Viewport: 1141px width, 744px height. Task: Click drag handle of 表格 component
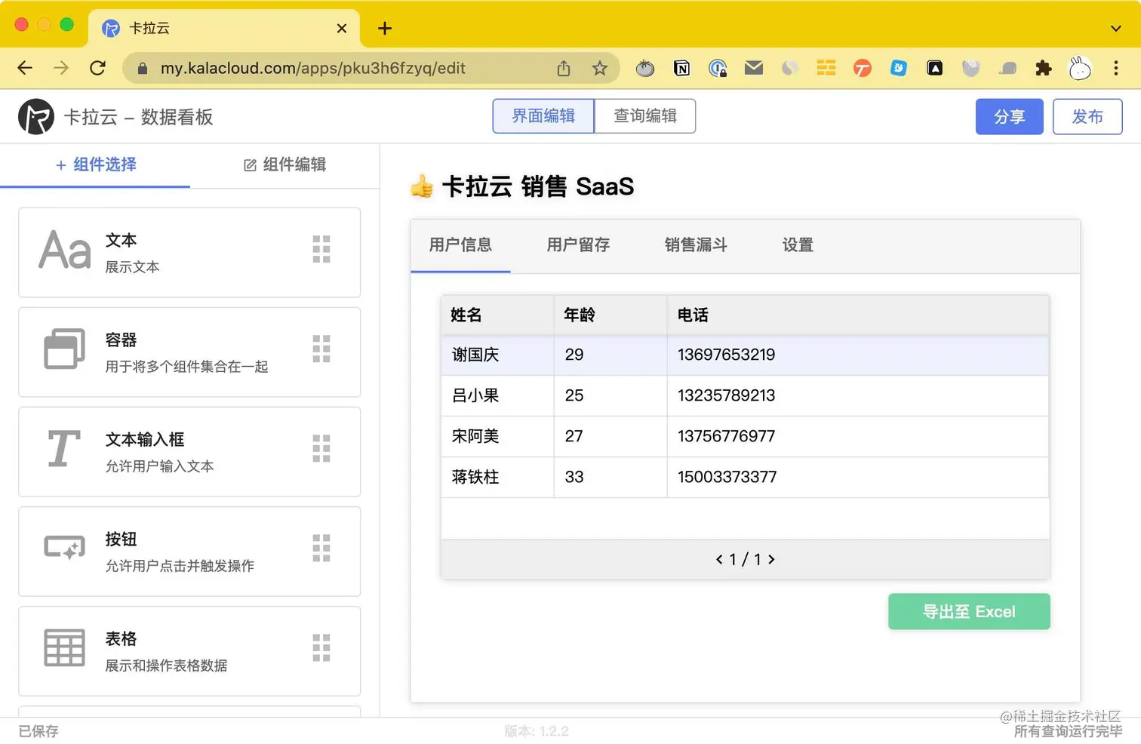[321, 647]
